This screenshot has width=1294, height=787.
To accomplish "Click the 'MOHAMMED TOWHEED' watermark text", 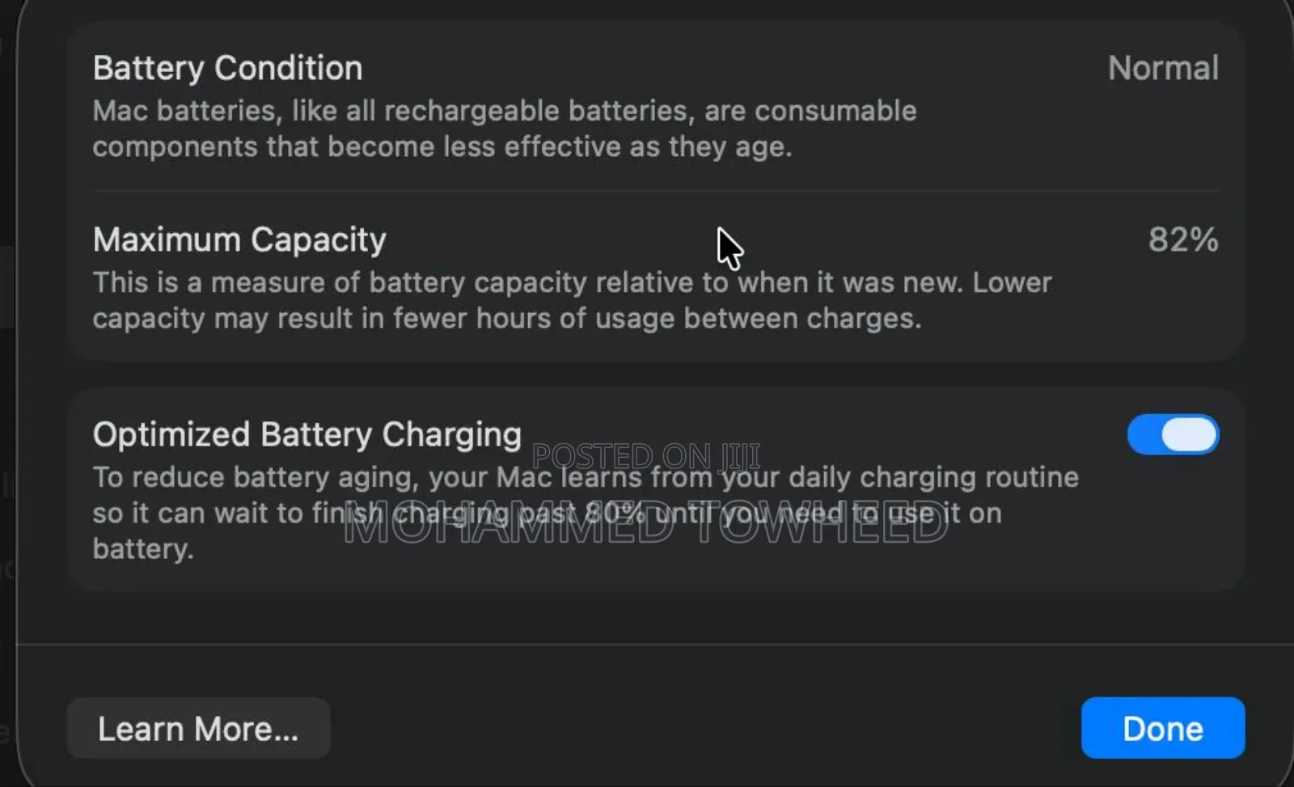I will pos(645,527).
